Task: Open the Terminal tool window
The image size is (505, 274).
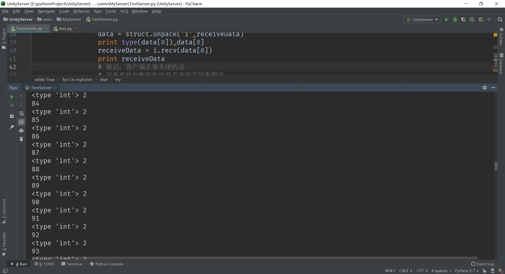Action: (x=72, y=264)
